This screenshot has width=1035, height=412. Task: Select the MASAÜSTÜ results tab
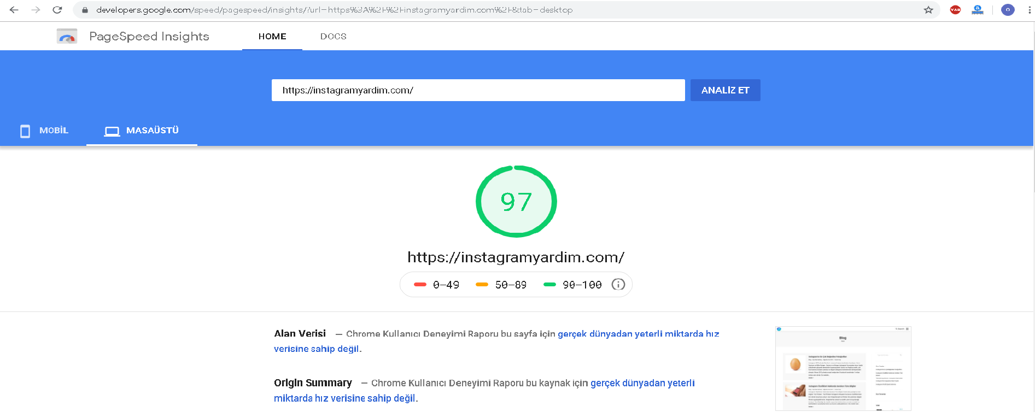pos(142,131)
